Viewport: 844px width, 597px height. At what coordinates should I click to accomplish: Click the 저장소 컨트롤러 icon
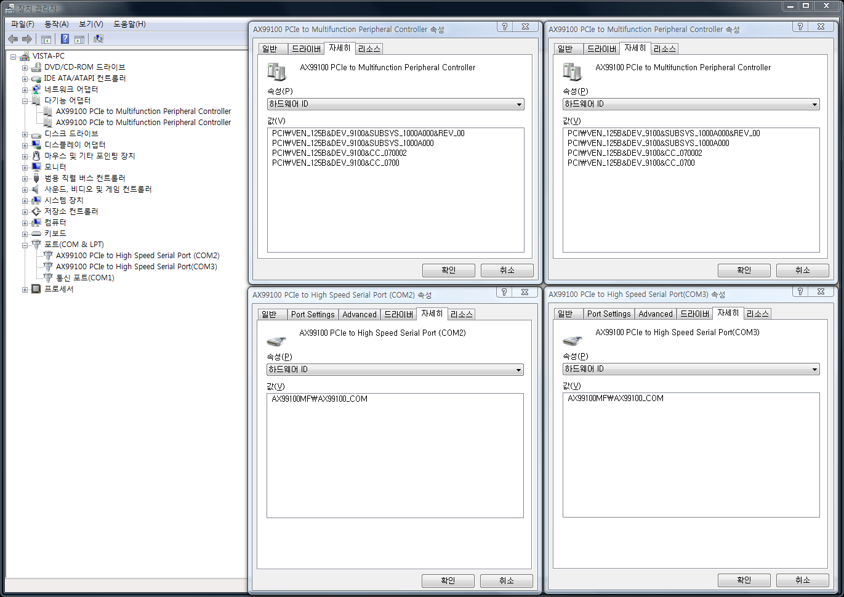[36, 211]
